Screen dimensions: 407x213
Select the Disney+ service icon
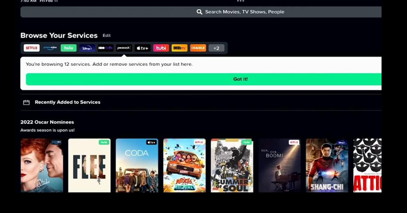pos(87,48)
